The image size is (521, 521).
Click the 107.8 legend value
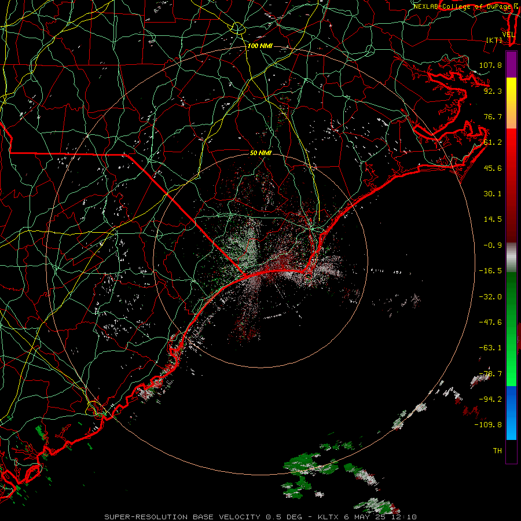[490, 65]
